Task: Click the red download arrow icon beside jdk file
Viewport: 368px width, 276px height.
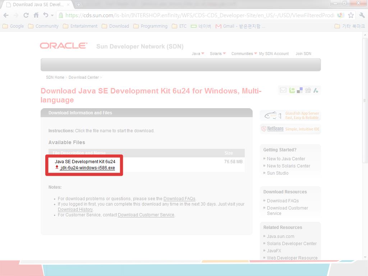Action: click(57, 167)
